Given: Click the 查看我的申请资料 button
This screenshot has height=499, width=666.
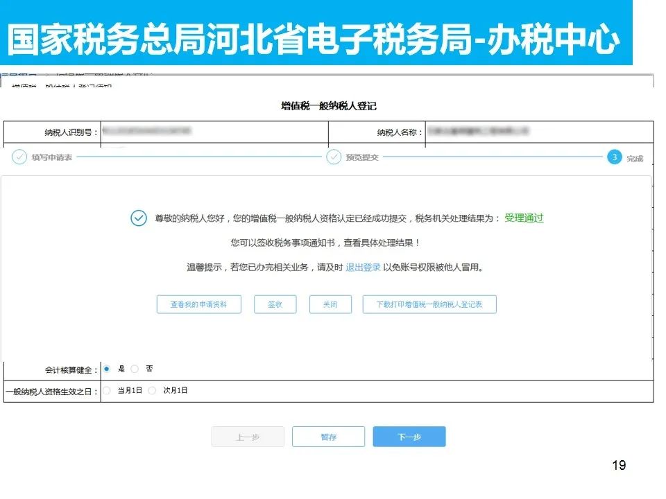Looking at the screenshot, I should [x=199, y=304].
